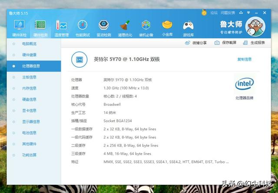Click the gold medal icon in title bar
Image resolution: width=278 pixels, height=193 pixels.
(204, 13)
